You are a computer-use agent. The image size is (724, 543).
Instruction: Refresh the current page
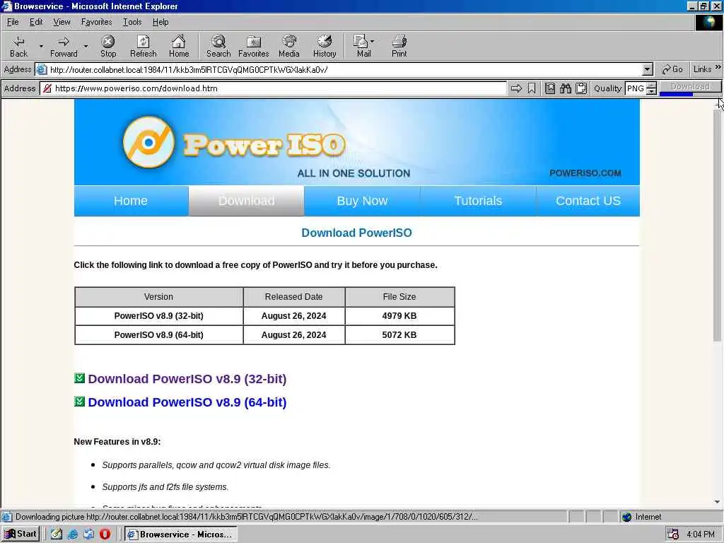pyautogui.click(x=143, y=46)
